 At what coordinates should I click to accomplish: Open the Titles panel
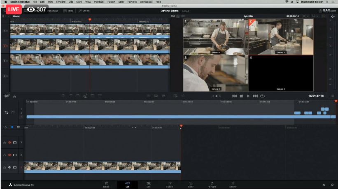tap(68, 11)
